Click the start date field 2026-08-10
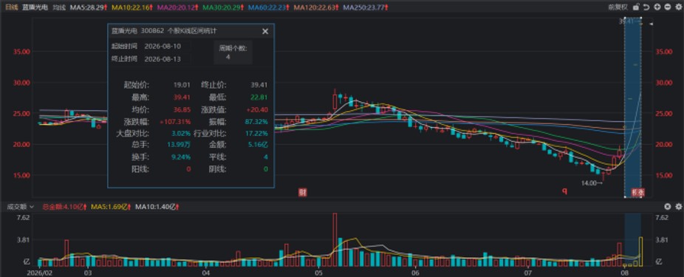This screenshot has width=684, height=277. pos(163,47)
